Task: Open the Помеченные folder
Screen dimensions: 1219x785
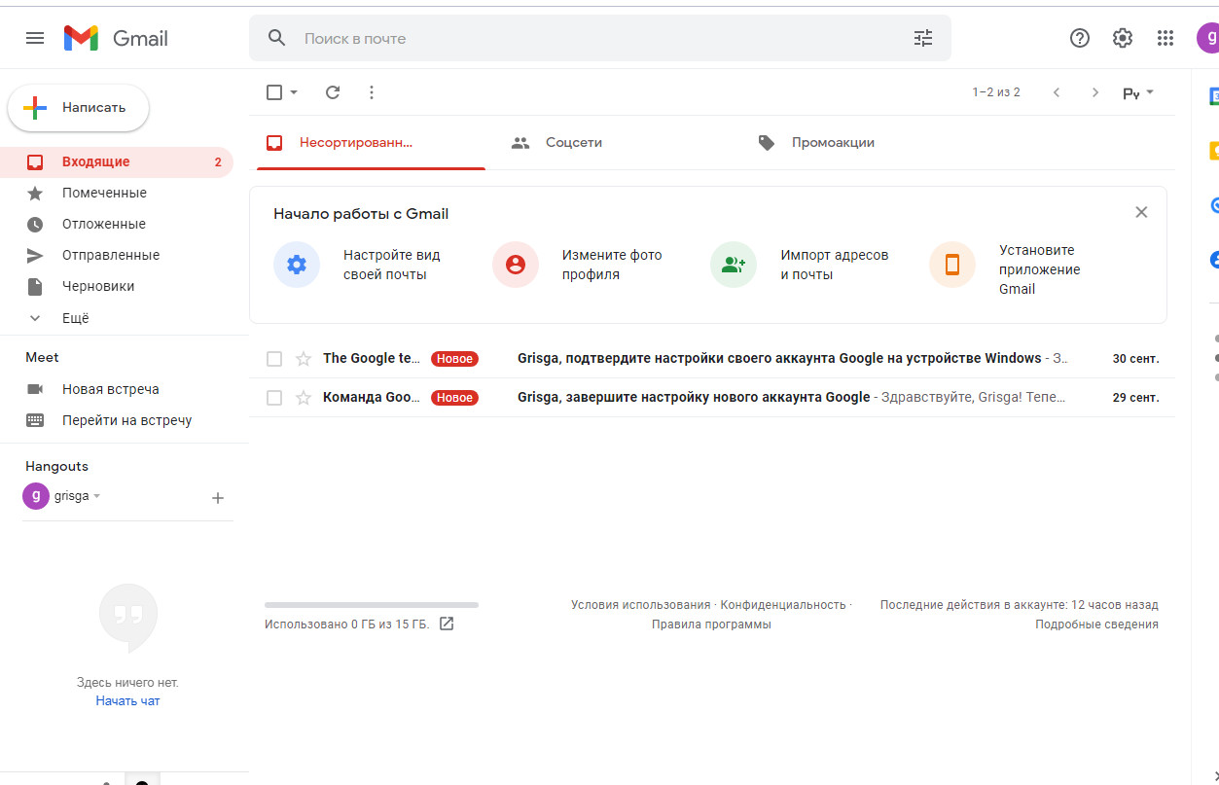Action: pyautogui.click(x=117, y=194)
